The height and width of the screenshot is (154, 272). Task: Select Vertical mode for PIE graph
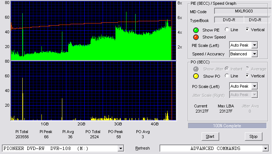tap(247, 29)
